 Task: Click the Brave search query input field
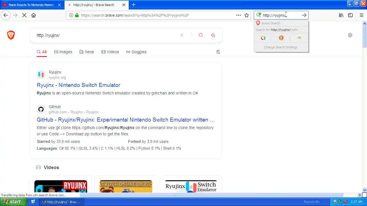coord(106,35)
